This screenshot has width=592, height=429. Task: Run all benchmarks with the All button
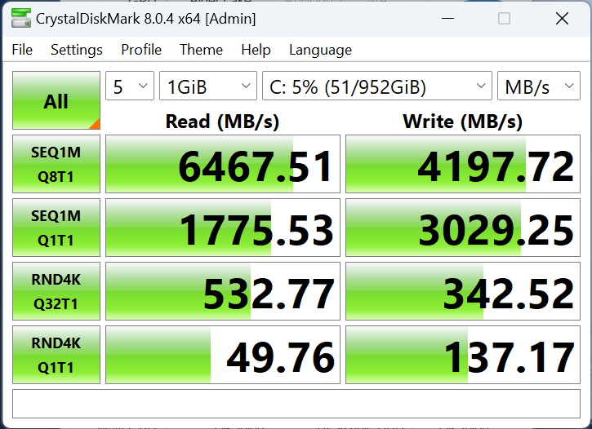point(56,100)
